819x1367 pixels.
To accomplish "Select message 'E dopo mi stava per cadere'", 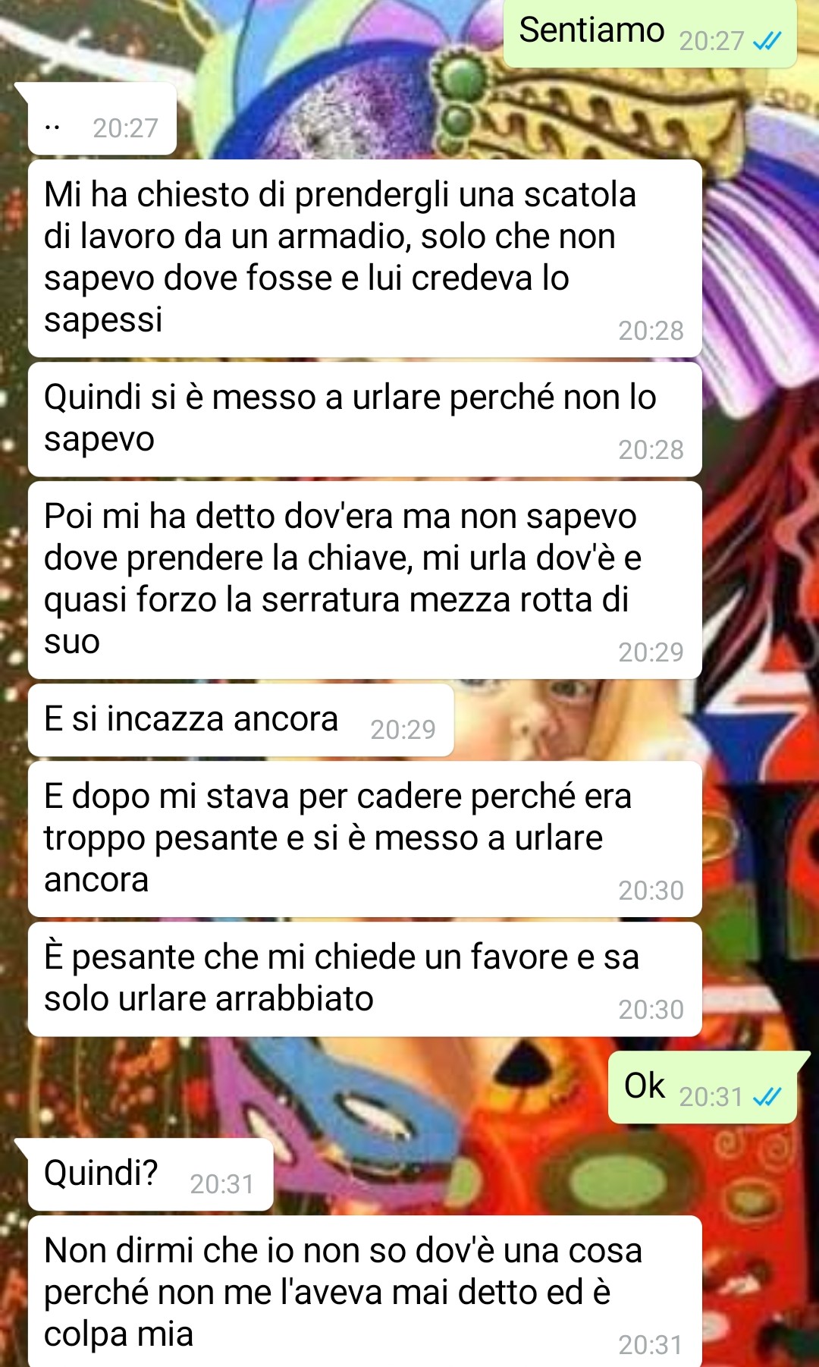I will (365, 839).
